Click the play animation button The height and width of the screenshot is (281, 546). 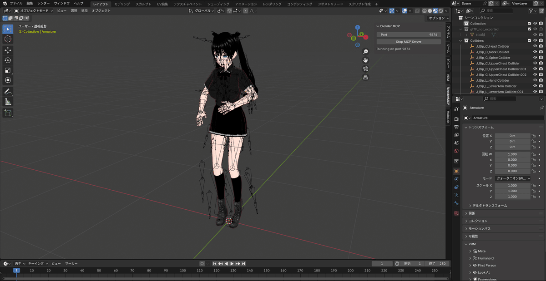(x=232, y=263)
